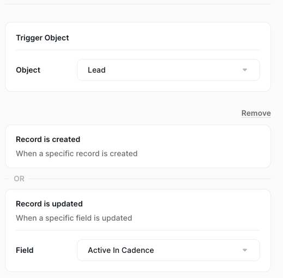
Task: Click 'When a specific record is created' description
Action: 77,153
